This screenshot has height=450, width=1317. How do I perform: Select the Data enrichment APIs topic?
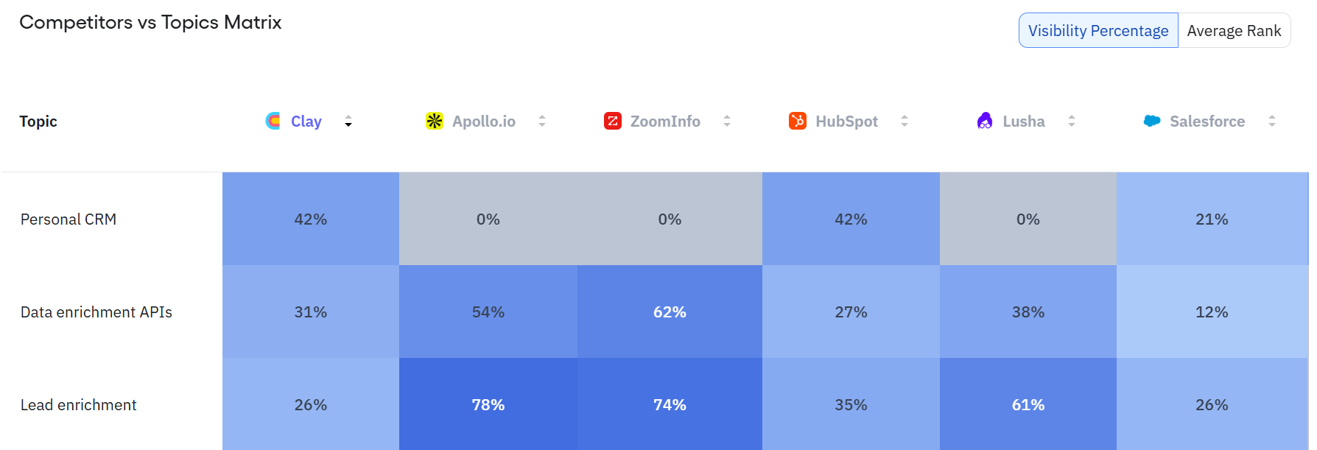click(96, 312)
